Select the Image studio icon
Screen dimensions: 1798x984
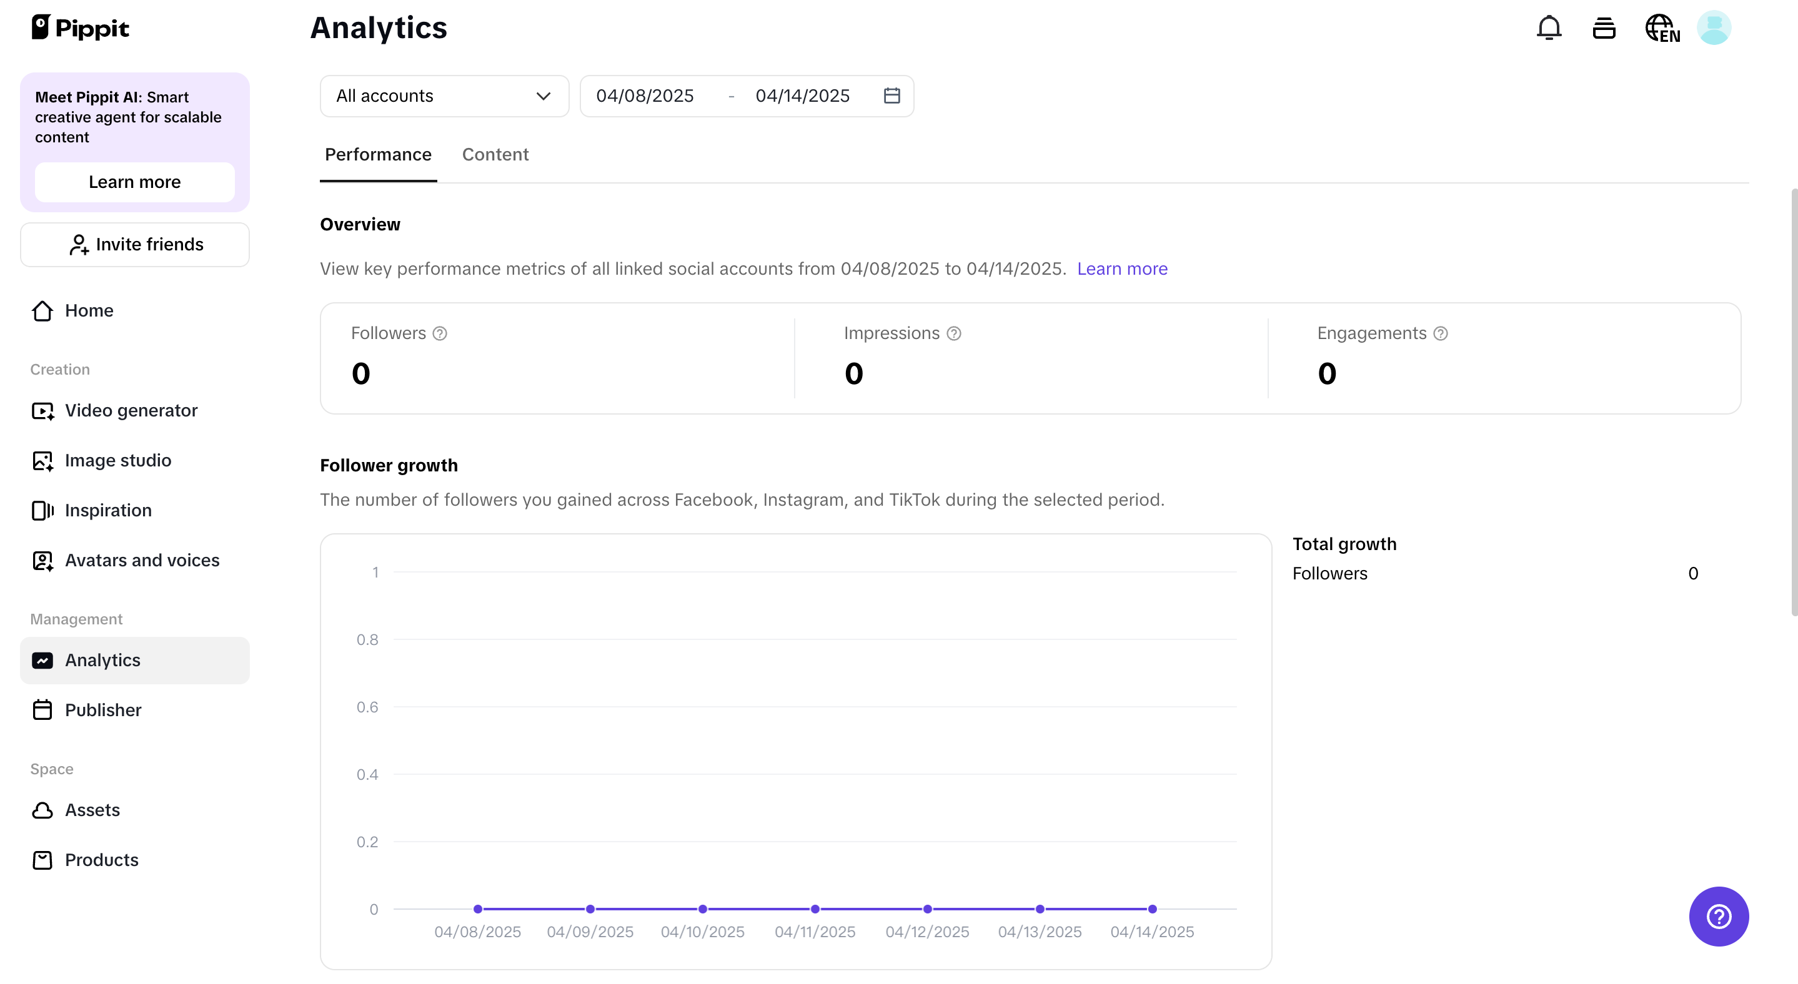42,460
